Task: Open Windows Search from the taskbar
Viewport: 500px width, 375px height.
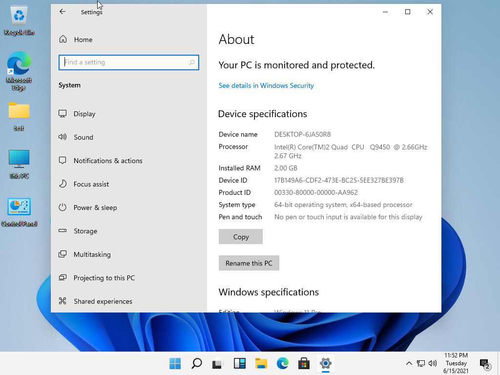Action: pos(196,363)
